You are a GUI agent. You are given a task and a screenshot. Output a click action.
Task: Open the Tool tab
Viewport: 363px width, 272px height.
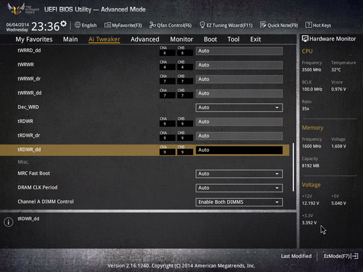(233, 39)
